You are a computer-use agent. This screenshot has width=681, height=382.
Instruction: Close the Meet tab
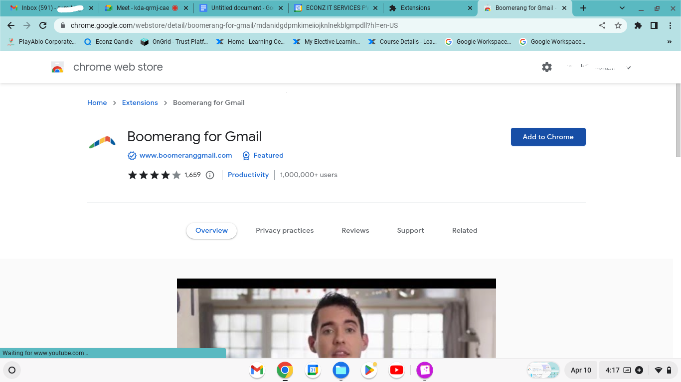(185, 8)
